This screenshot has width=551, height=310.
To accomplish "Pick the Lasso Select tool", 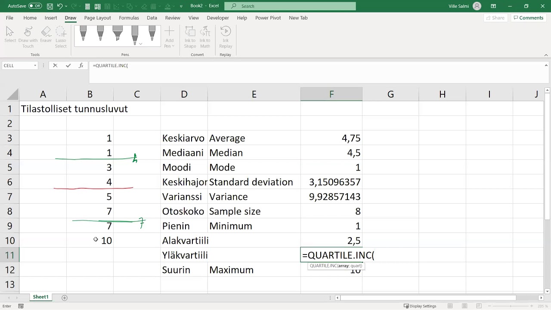I will (61, 37).
